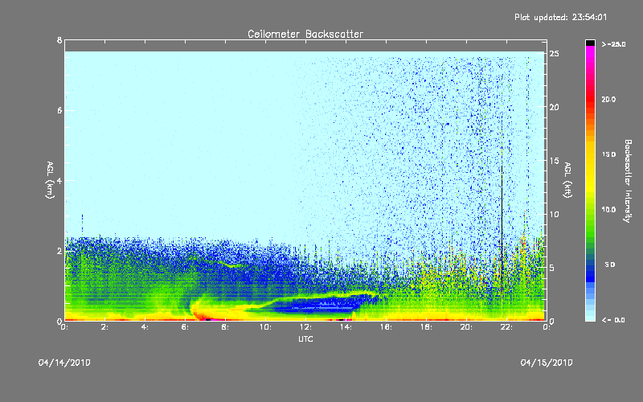Click the tall black vertical spike near 22 UTC
The image size is (643, 402).
(x=502, y=226)
